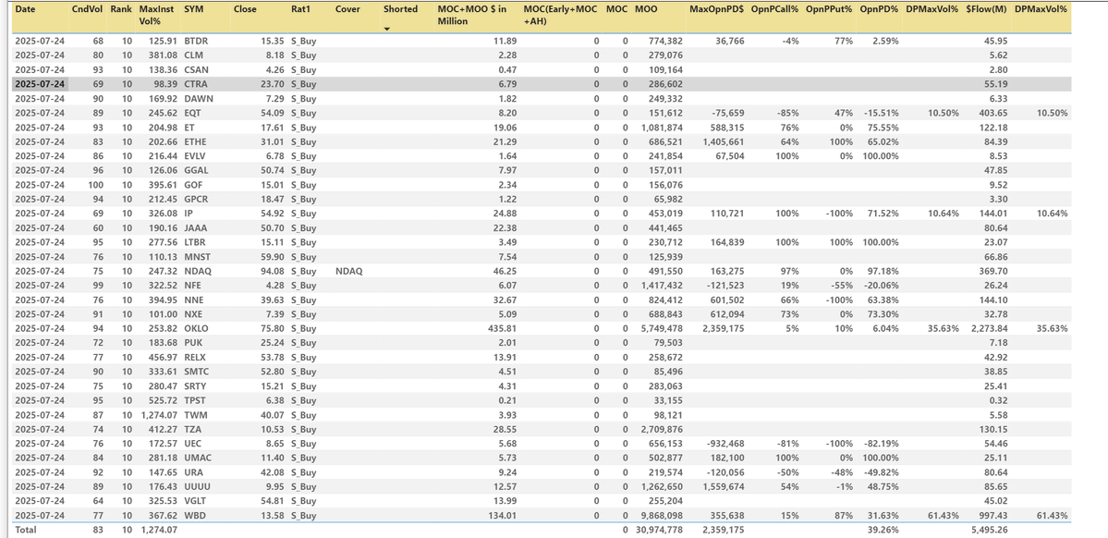Select the 5,749,478 MOO value
This screenshot has width=1108, height=538.
pos(660,329)
